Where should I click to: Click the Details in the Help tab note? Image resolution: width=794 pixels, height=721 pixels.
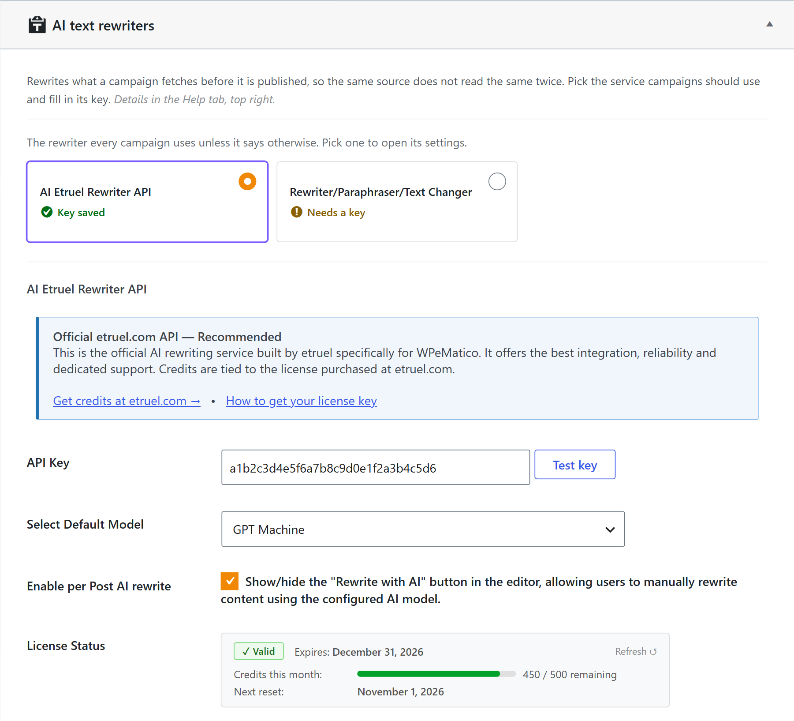(194, 99)
